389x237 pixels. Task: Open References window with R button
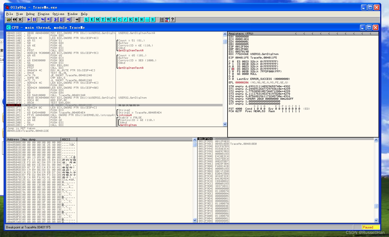[x=142, y=20]
